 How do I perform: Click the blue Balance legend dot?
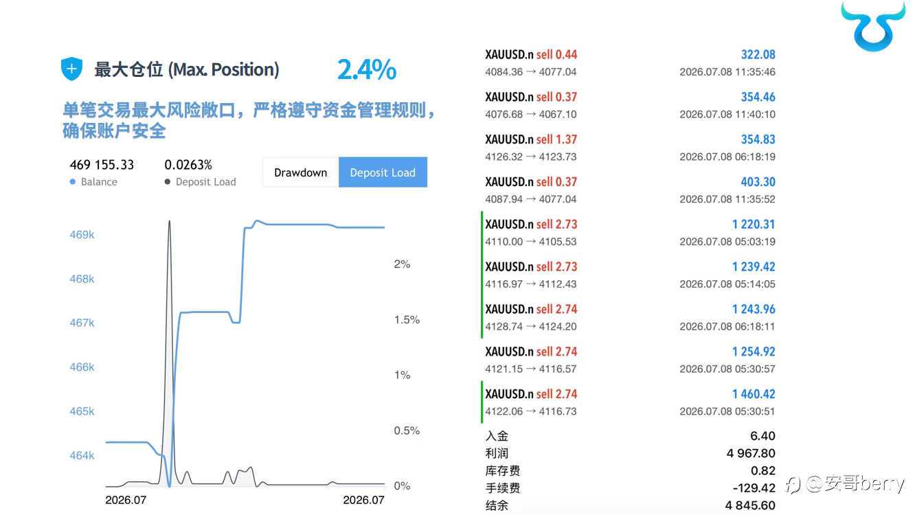click(x=73, y=182)
